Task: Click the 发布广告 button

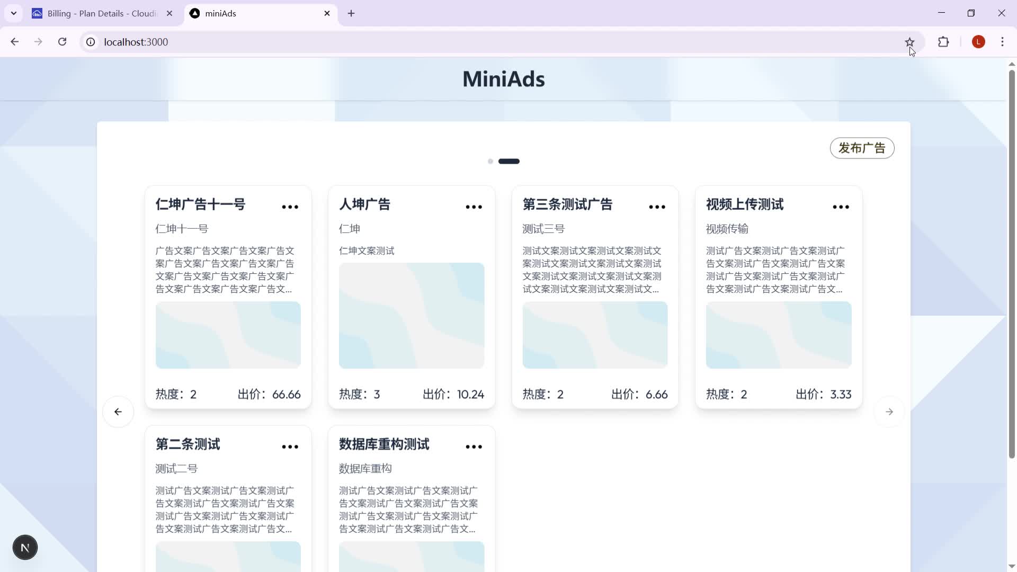Action: tap(862, 148)
